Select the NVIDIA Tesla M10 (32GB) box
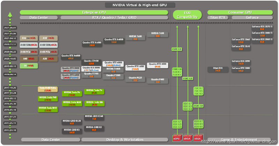This screenshot has height=146, width=279. [x=48, y=109]
